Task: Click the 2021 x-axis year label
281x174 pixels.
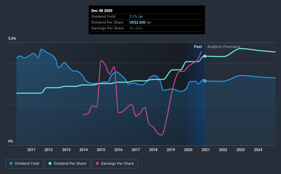Action: point(206,150)
